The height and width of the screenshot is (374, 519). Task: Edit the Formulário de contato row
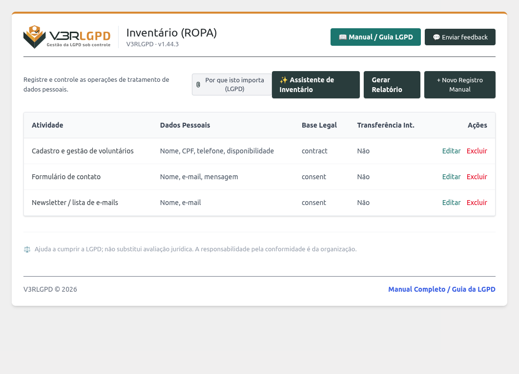pyautogui.click(x=451, y=177)
